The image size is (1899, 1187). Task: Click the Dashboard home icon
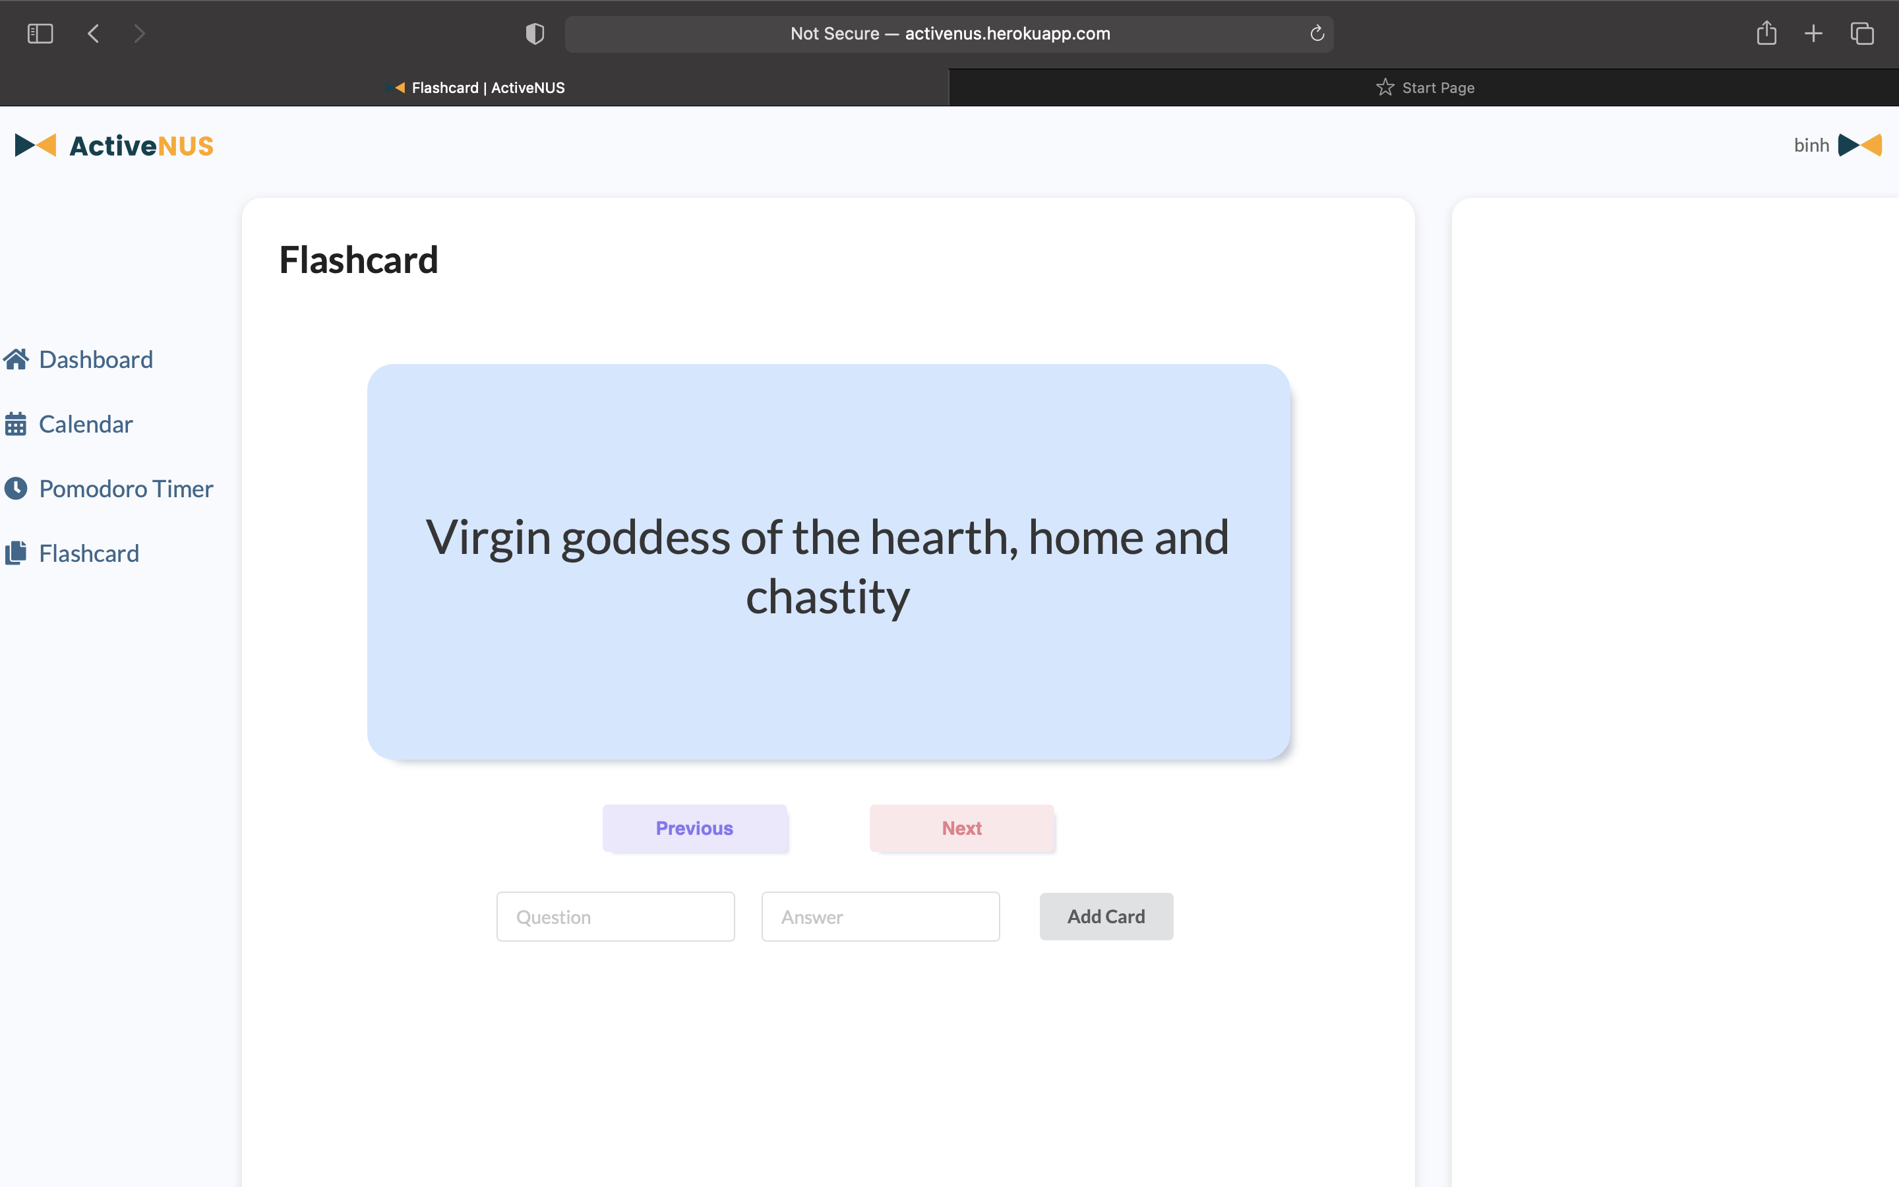[16, 359]
